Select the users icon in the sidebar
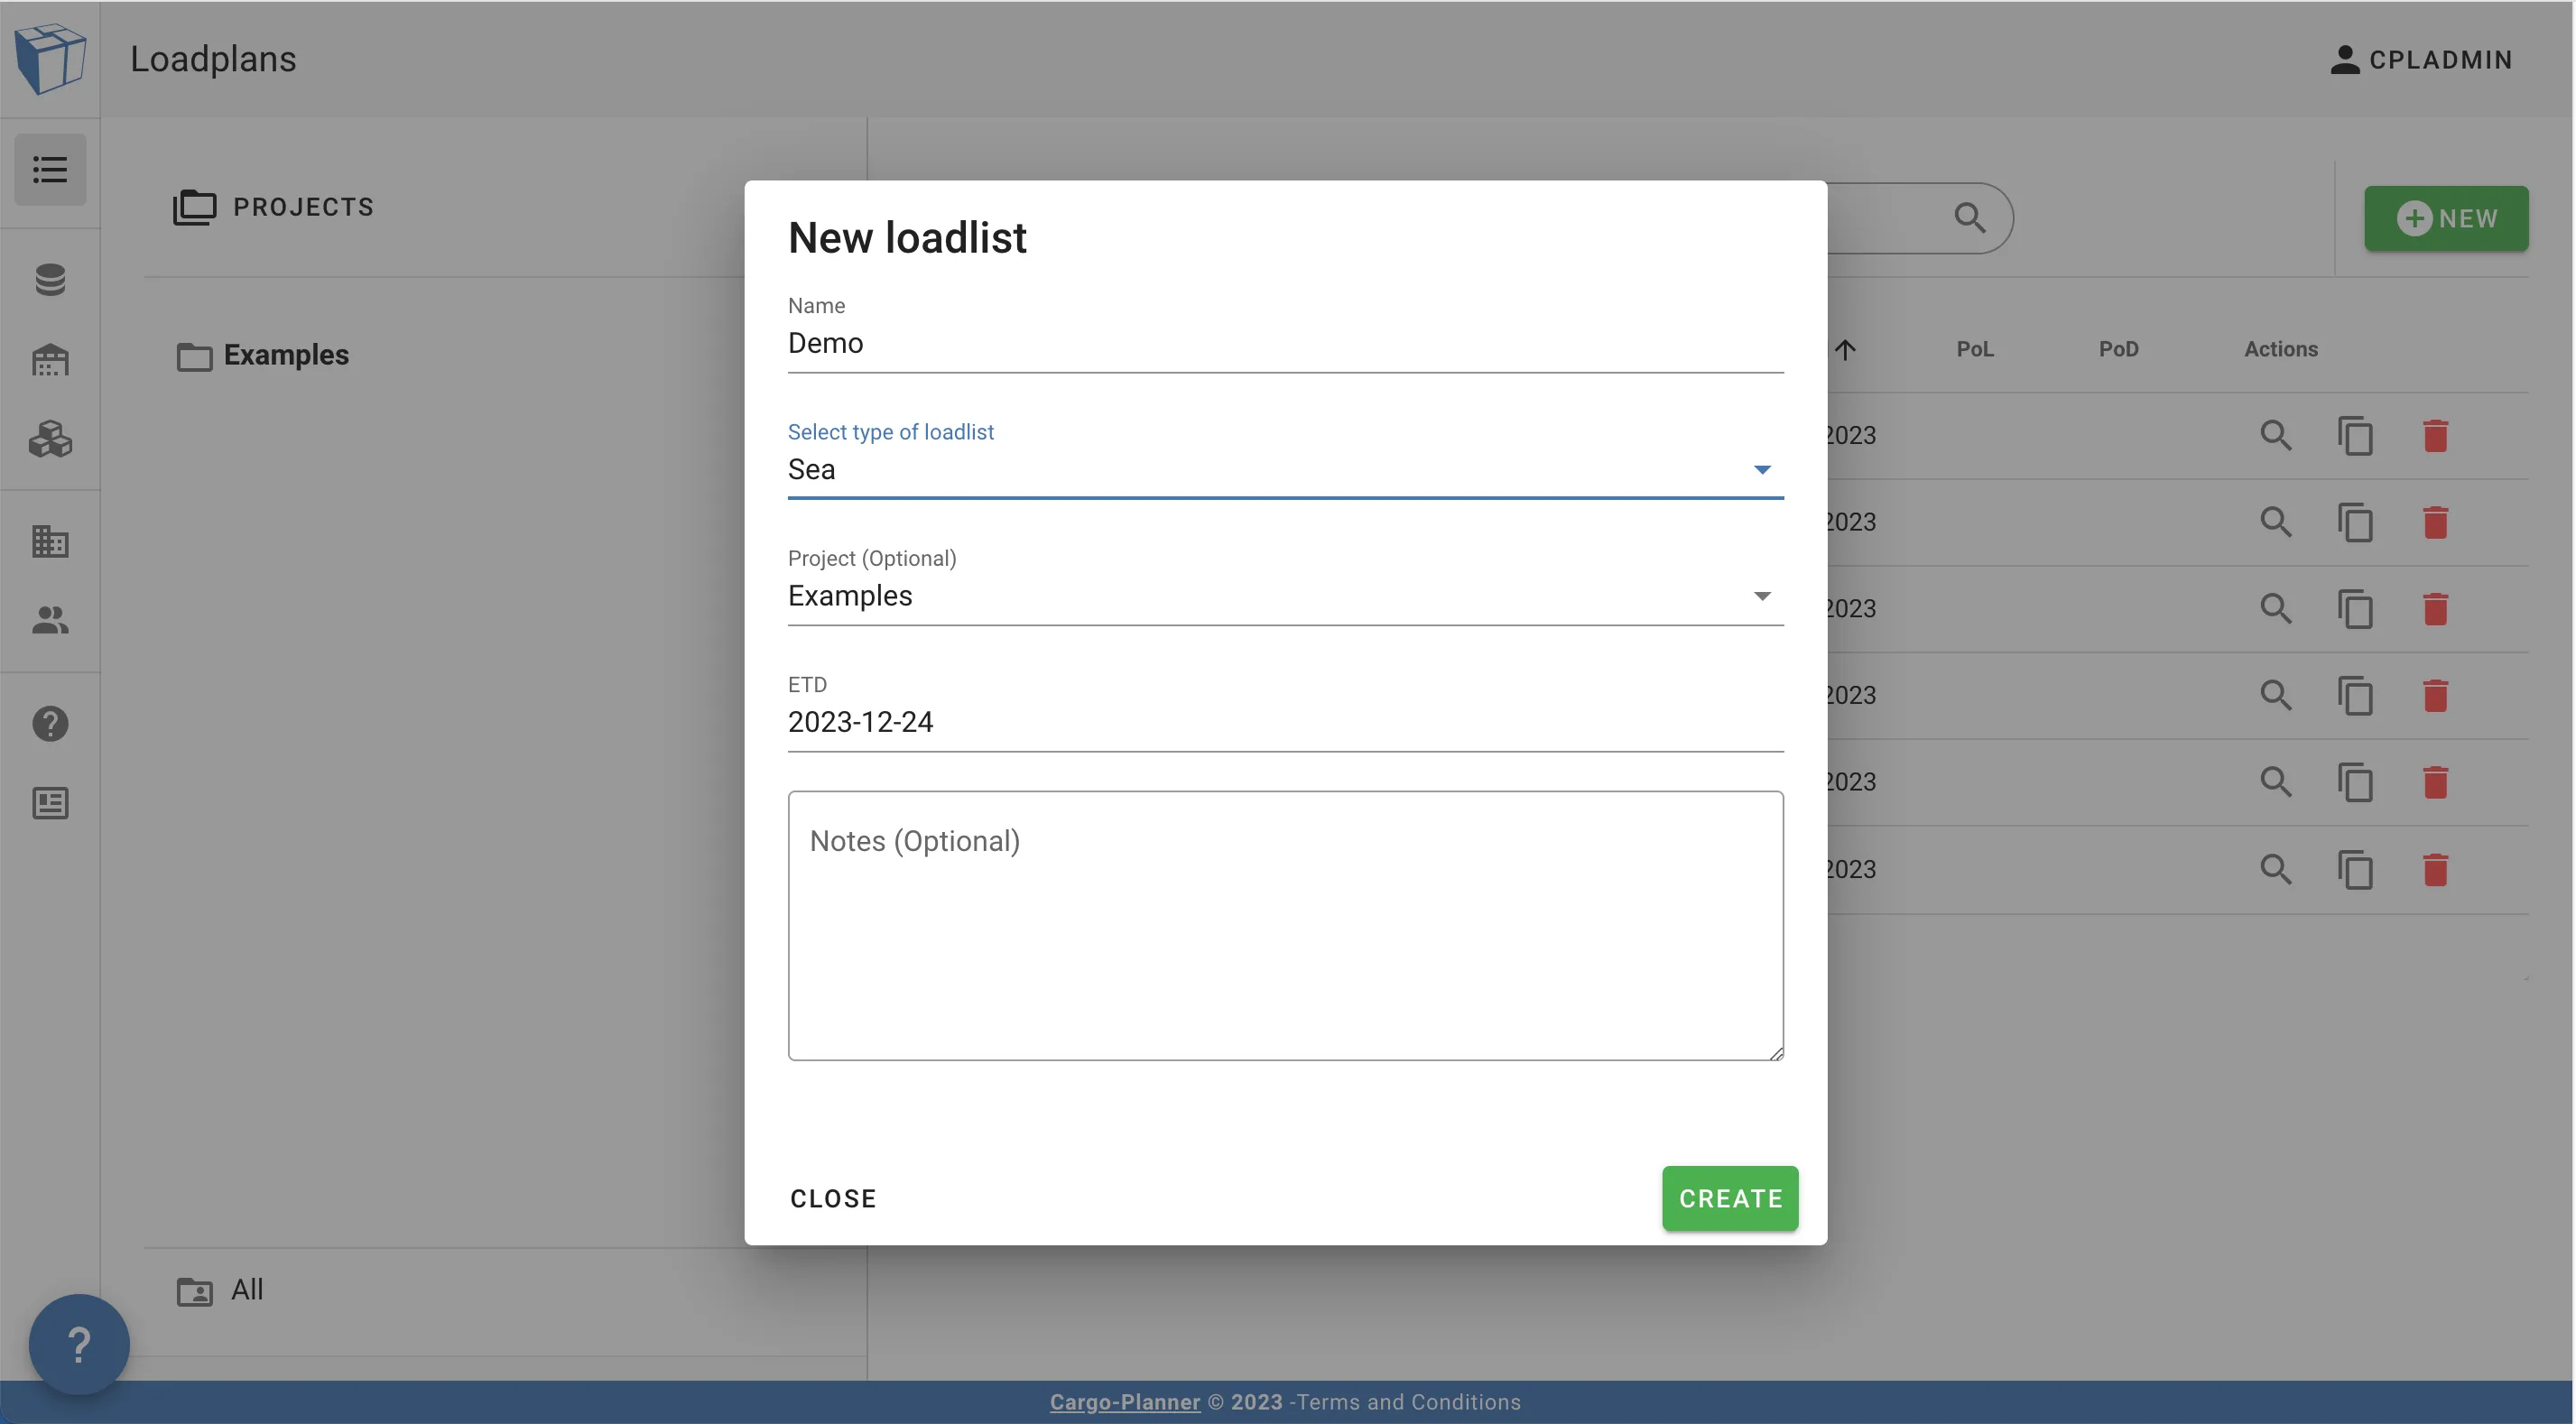2576x1424 pixels. 50,621
